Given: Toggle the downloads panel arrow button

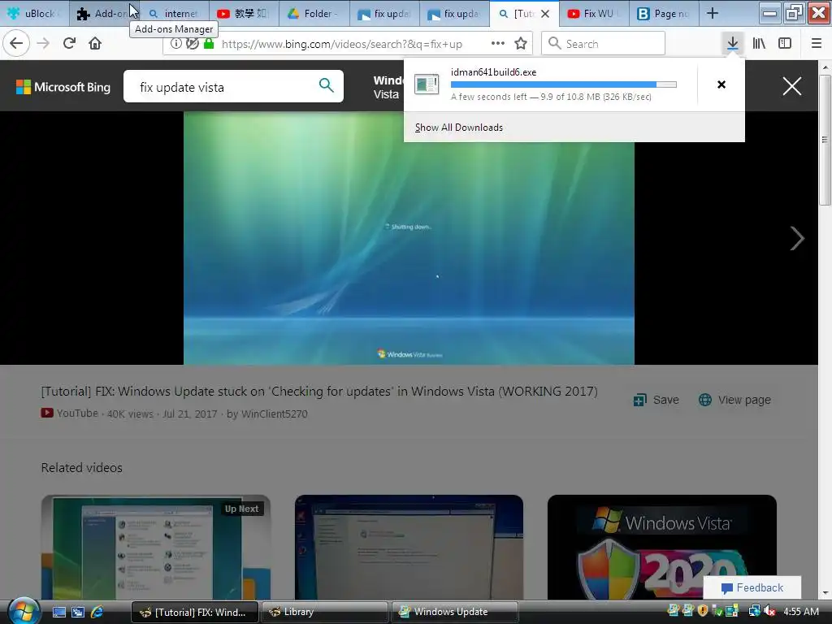Looking at the screenshot, I should (x=732, y=44).
